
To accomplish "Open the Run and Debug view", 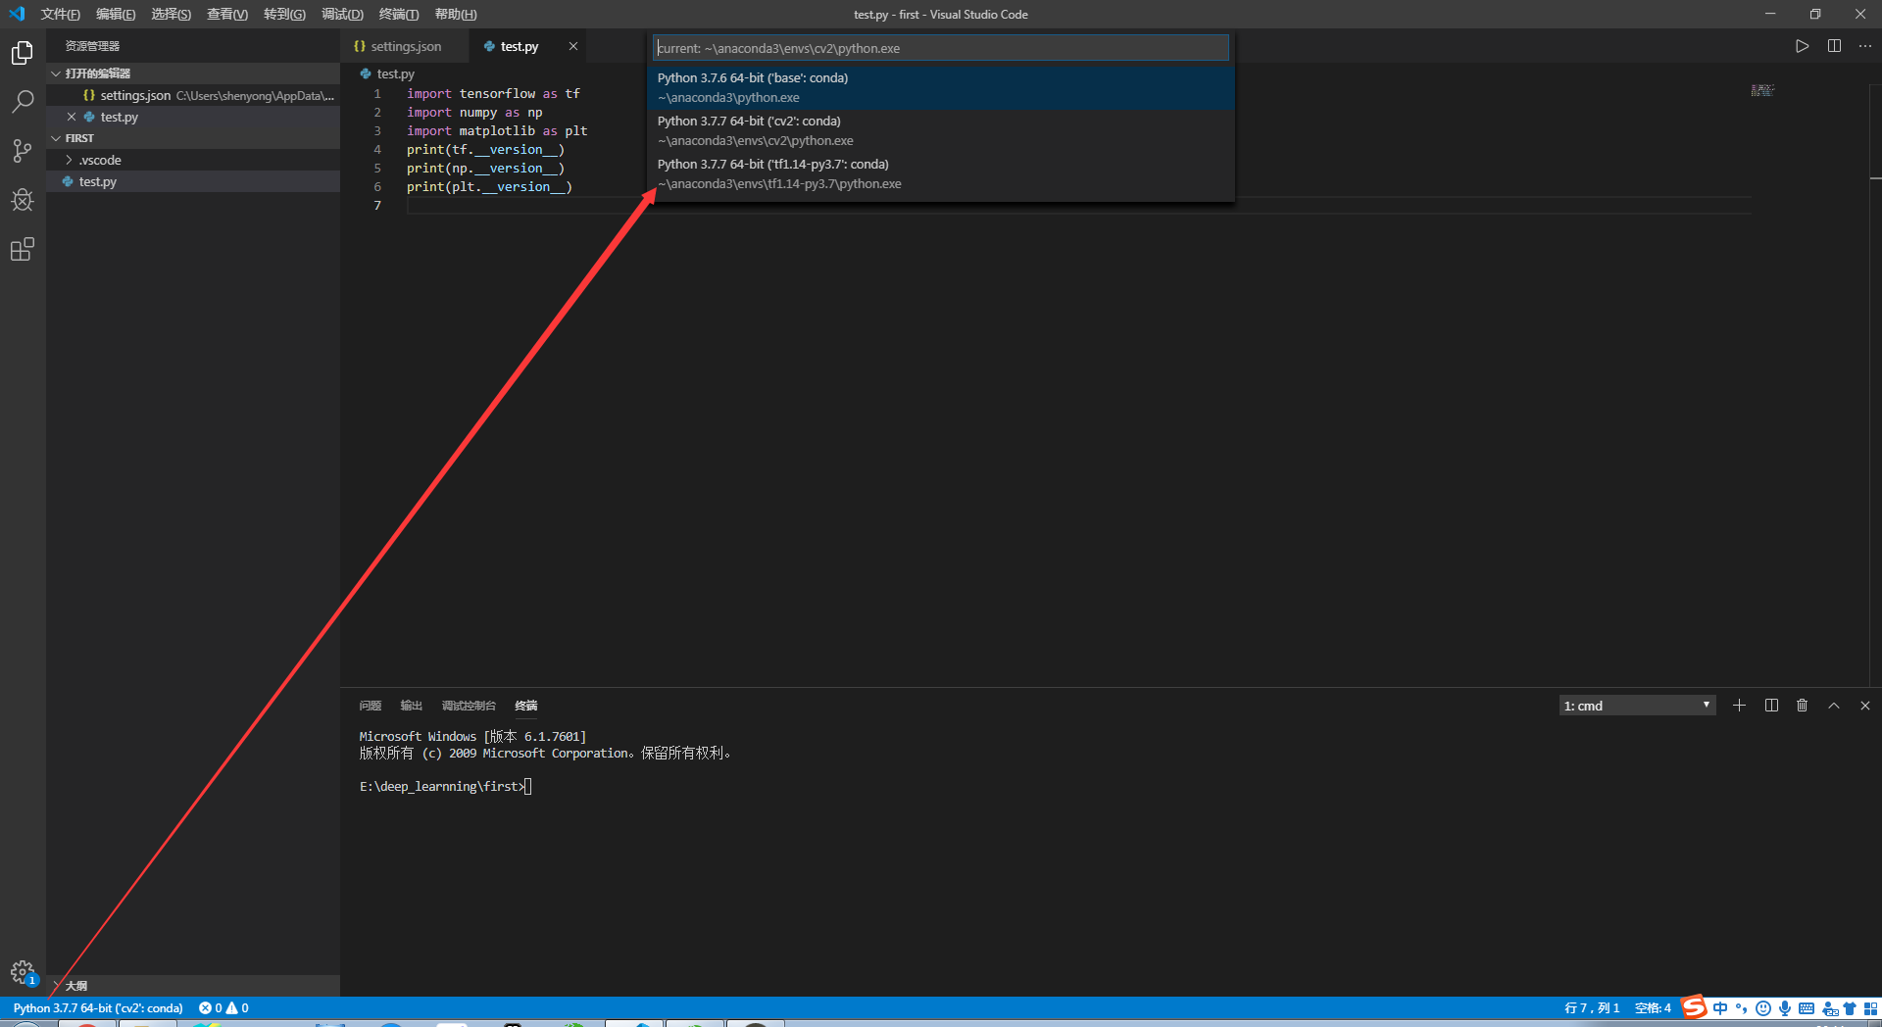I will [23, 200].
